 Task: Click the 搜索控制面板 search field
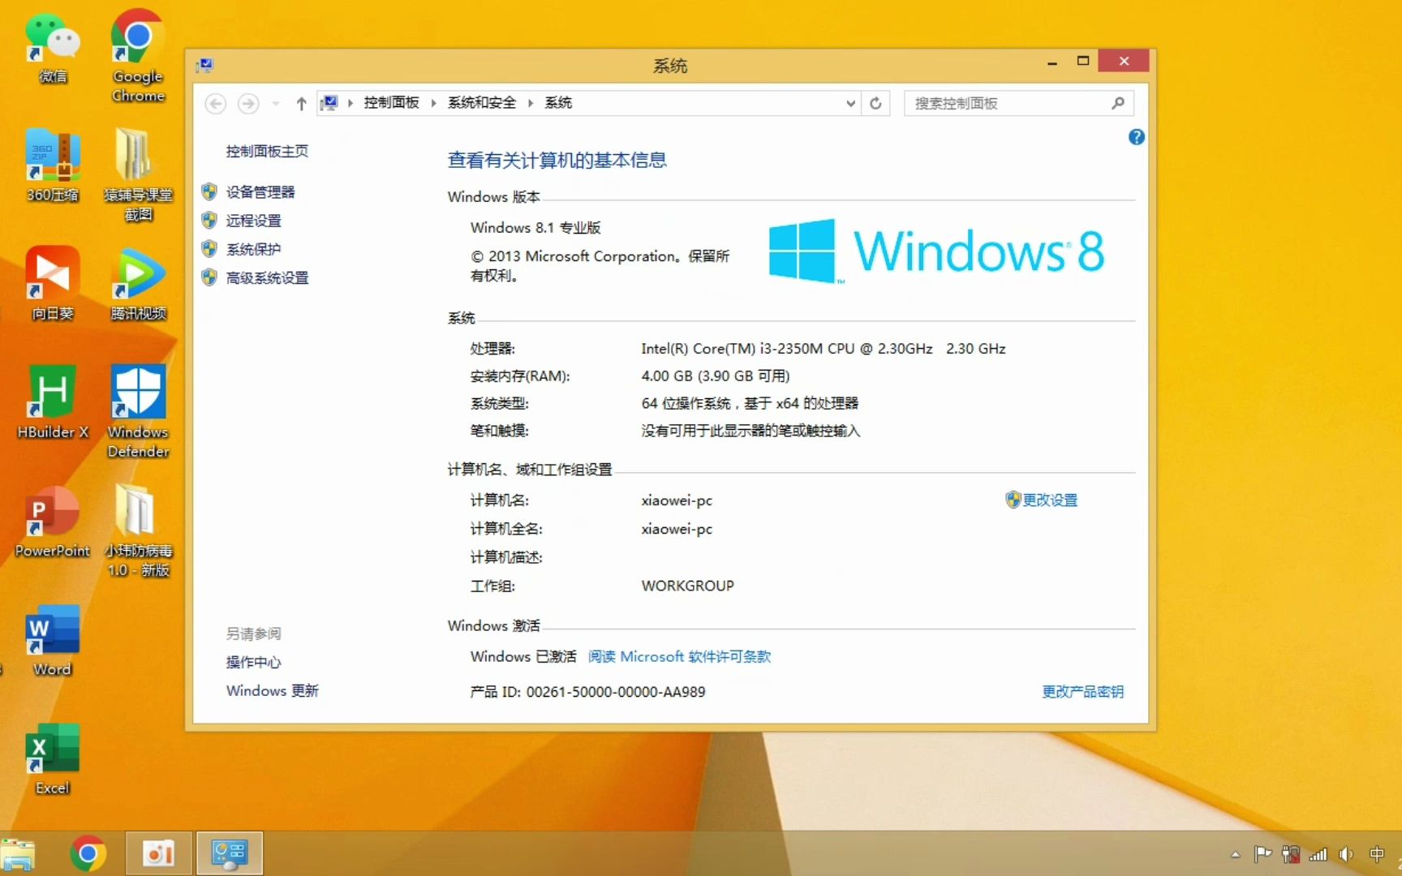pos(1019,103)
